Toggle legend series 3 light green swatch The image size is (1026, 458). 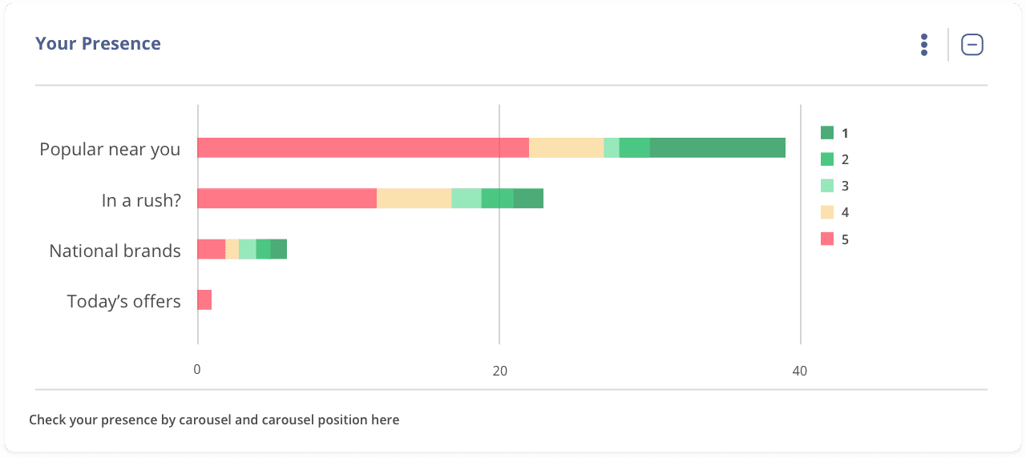827,186
